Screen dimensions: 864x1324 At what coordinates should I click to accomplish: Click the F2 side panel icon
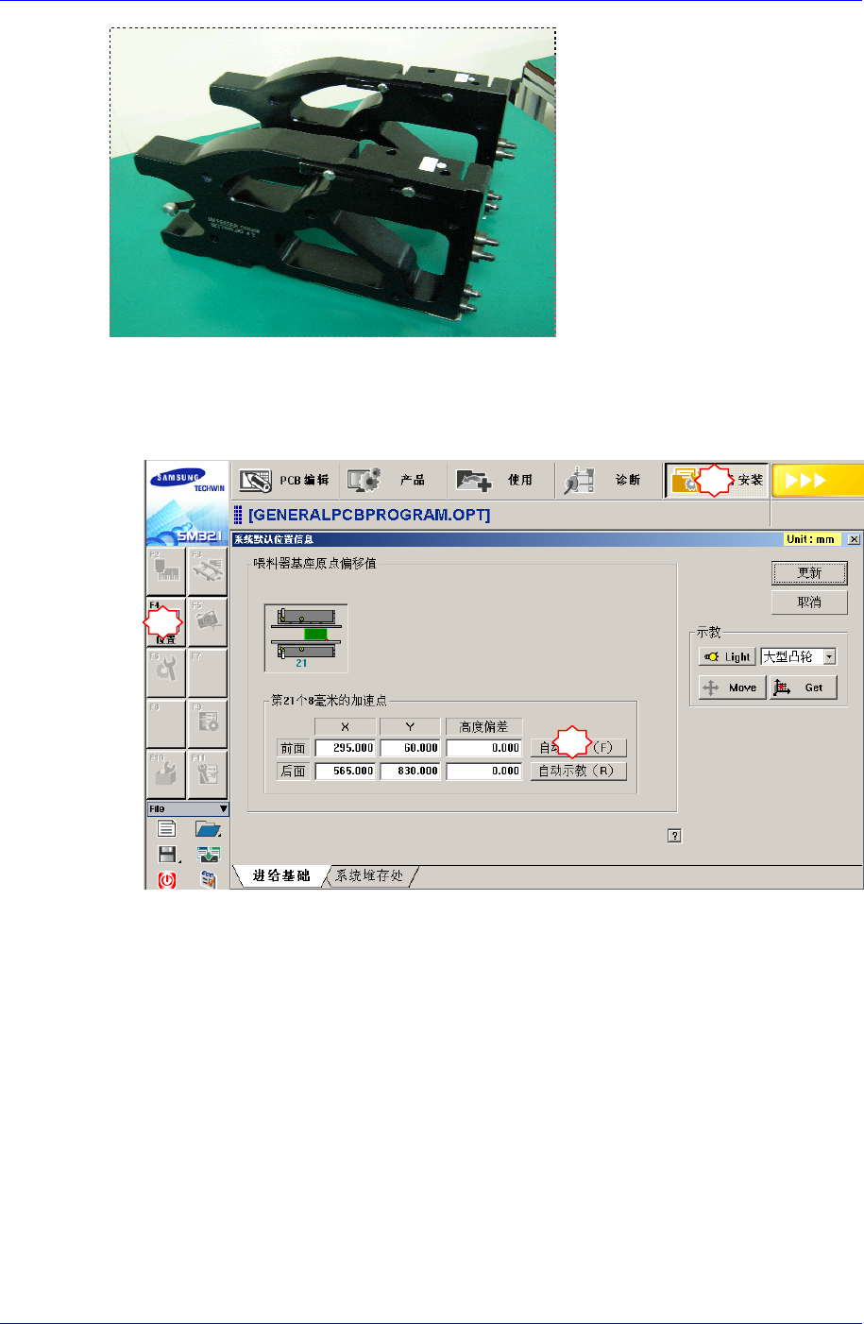166,570
